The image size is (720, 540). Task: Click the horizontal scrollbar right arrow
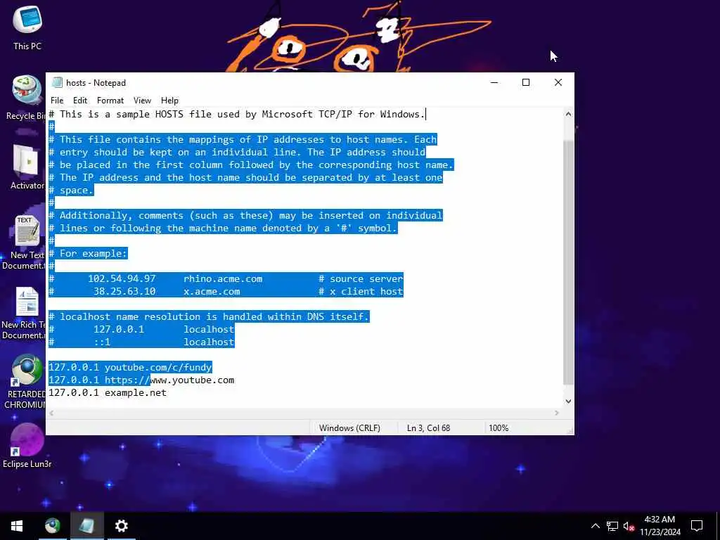tap(557, 413)
